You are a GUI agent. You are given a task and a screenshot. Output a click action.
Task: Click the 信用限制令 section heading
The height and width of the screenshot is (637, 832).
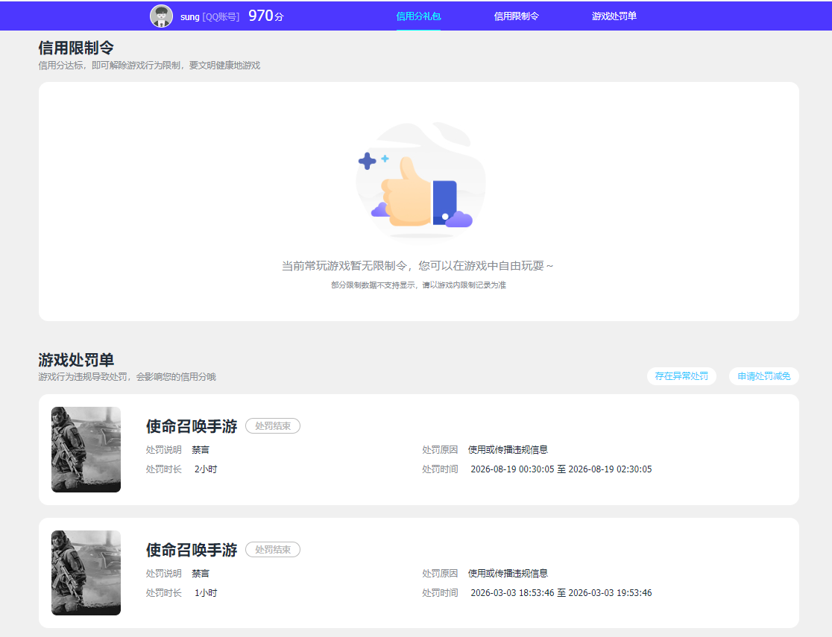[76, 48]
